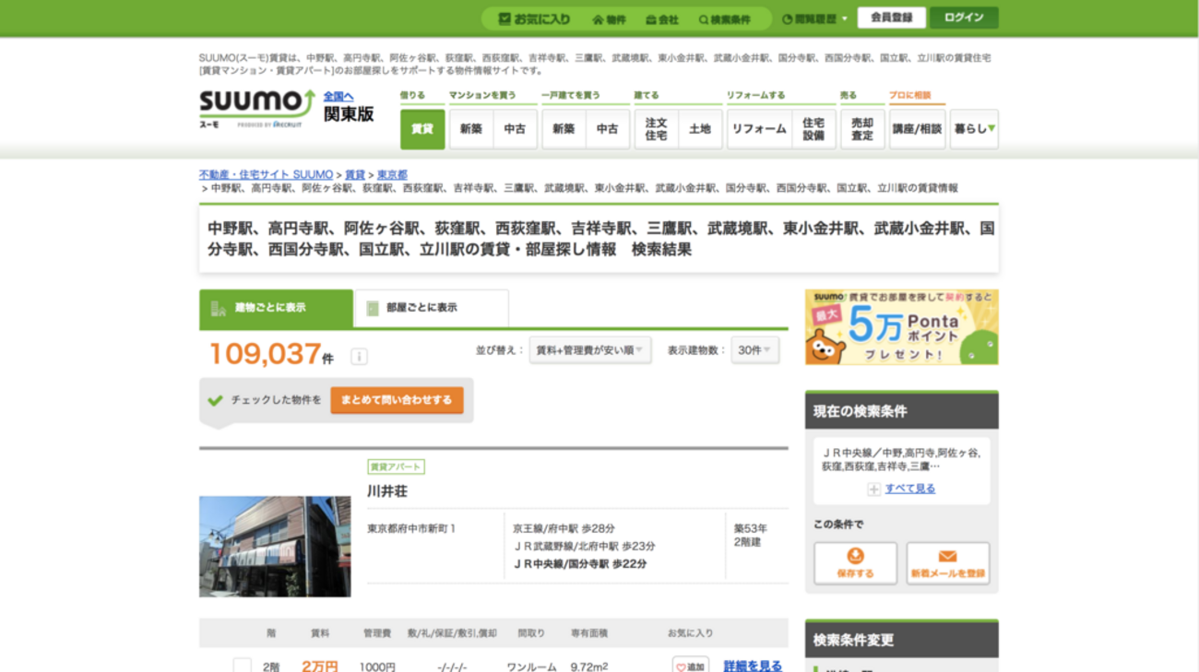Click まとめて問い合わせする button

coord(397,400)
